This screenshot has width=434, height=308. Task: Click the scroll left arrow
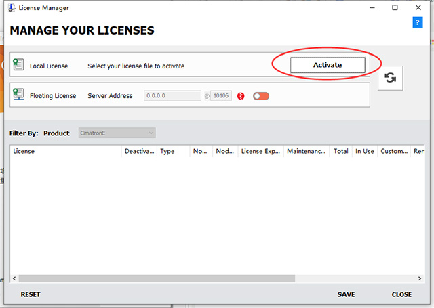14,278
